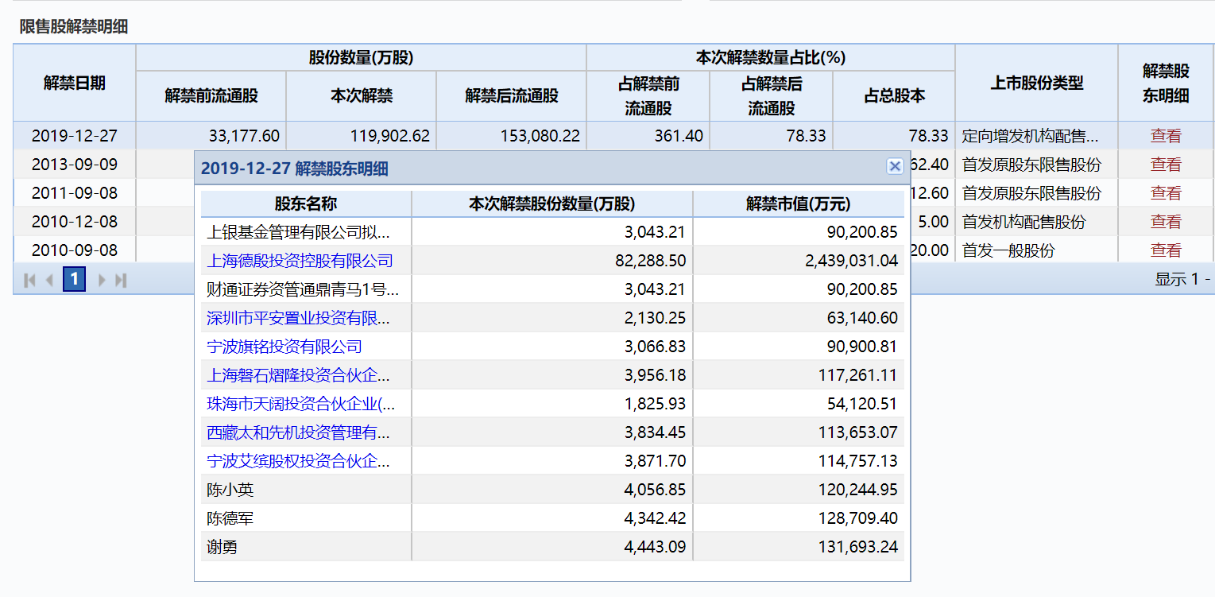This screenshot has height=597, width=1215.
Task: Click the 本次解禁 column header
Action: [x=362, y=96]
